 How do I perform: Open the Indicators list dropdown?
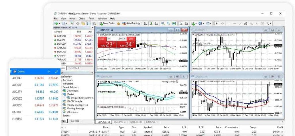coord(194,24)
